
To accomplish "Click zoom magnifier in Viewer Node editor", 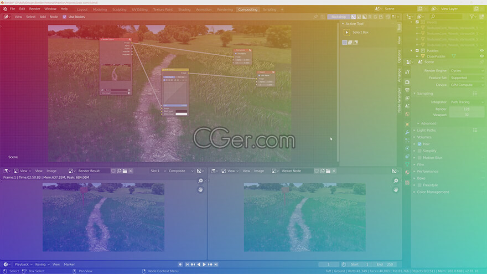I will coord(396,181).
